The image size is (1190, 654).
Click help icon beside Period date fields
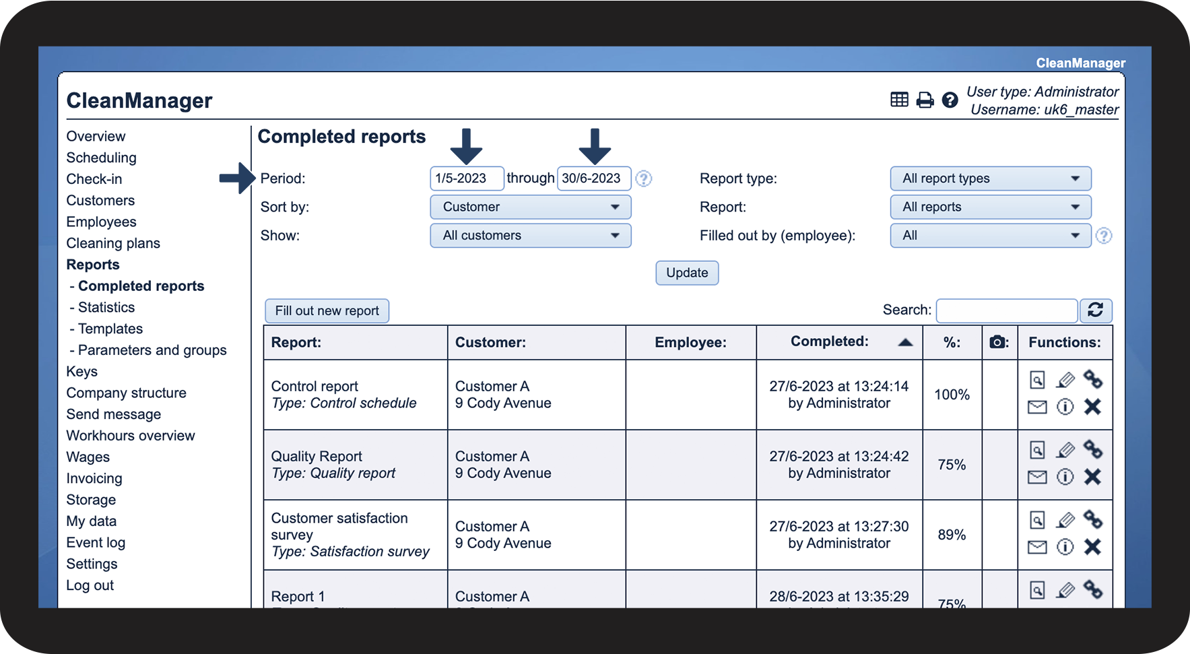[644, 178]
